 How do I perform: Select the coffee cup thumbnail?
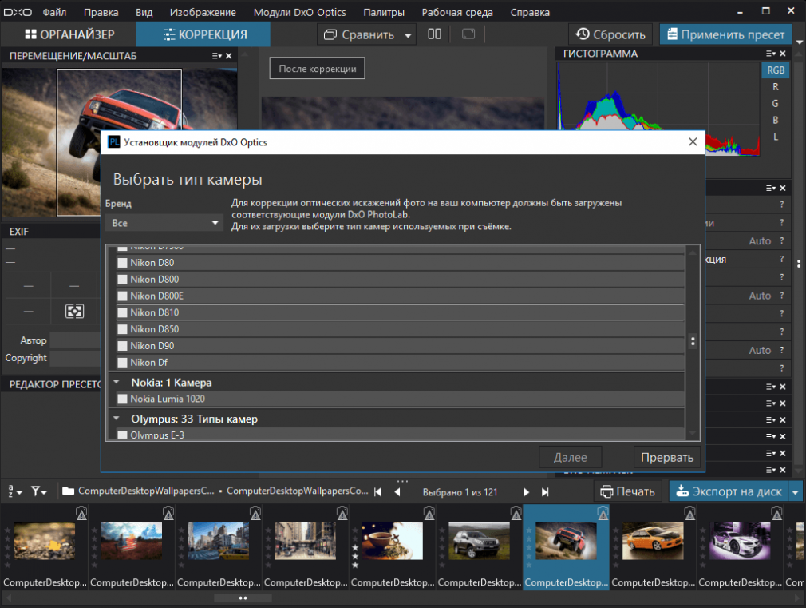click(392, 541)
